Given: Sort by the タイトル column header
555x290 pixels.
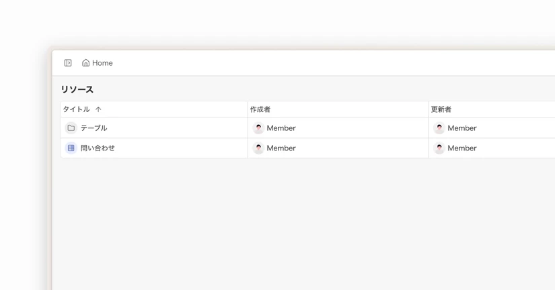Looking at the screenshot, I should (x=76, y=109).
